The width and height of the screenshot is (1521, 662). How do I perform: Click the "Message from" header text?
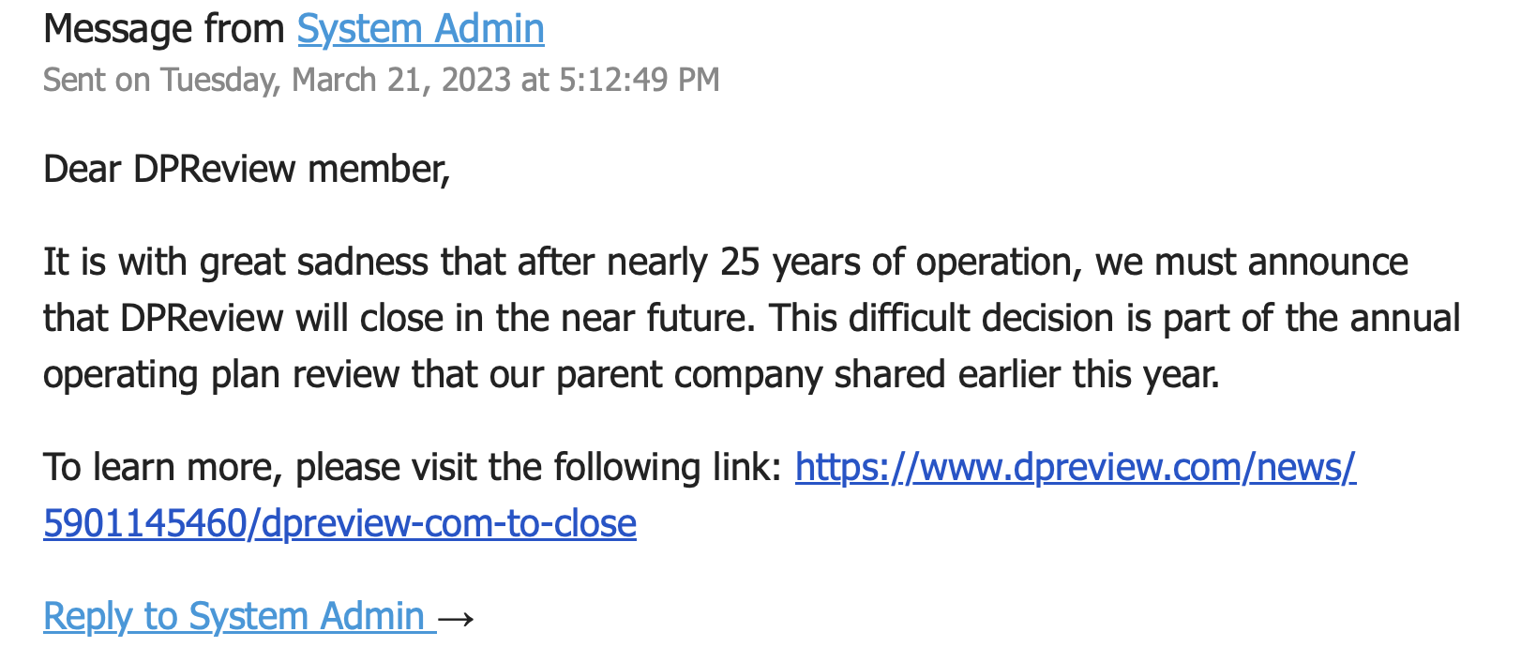click(164, 29)
